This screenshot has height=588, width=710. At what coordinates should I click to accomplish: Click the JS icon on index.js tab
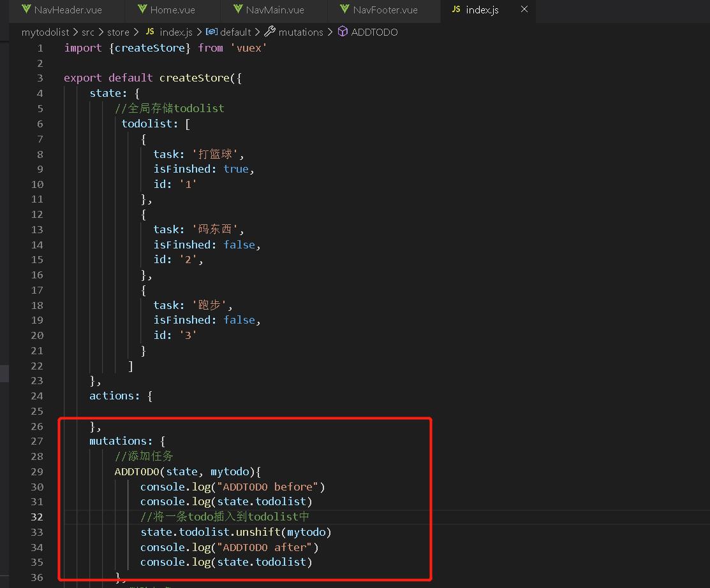(x=455, y=10)
